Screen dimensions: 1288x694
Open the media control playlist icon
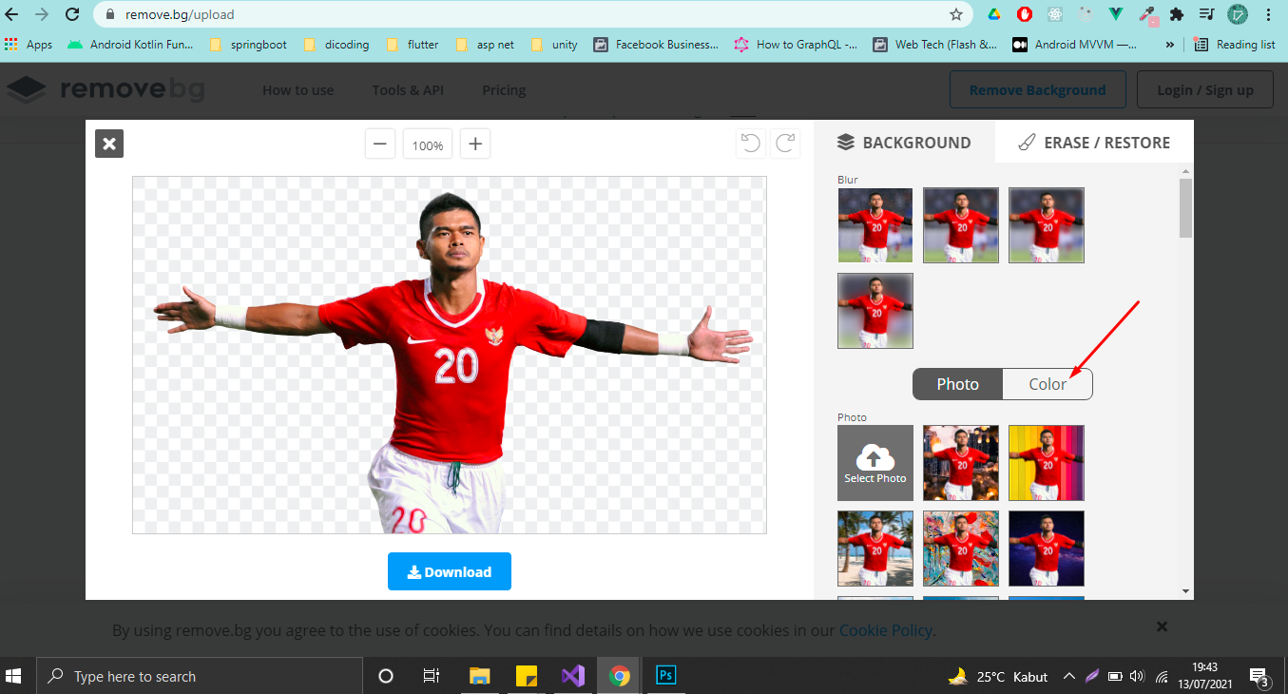tap(1207, 14)
